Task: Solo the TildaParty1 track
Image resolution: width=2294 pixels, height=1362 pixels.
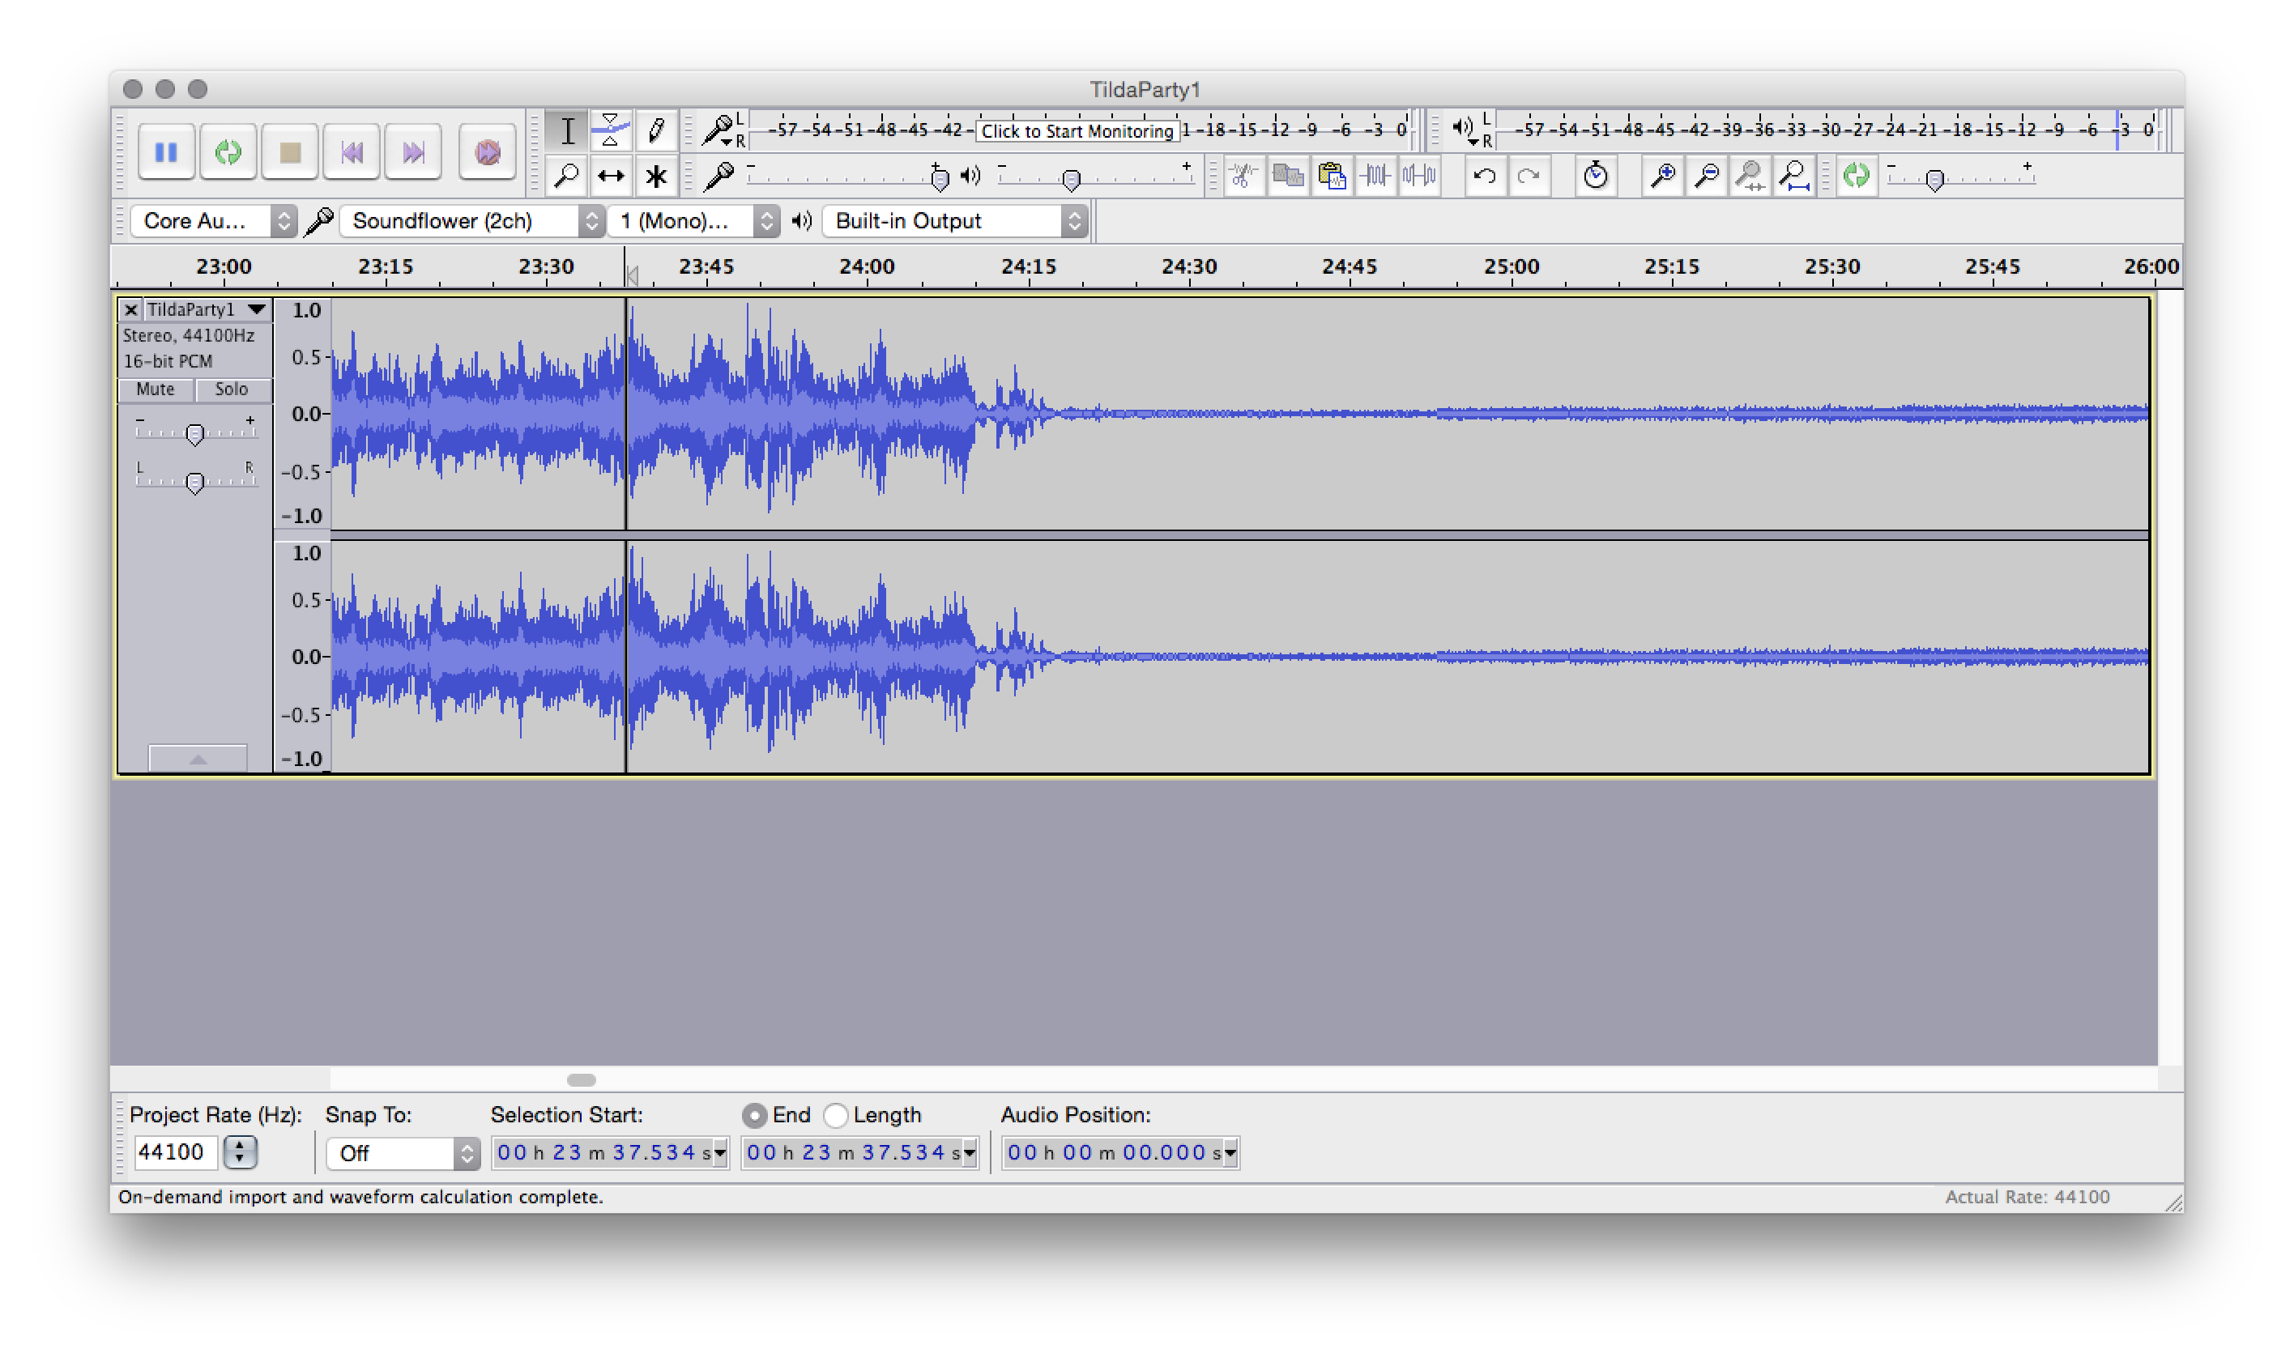Action: [x=232, y=389]
